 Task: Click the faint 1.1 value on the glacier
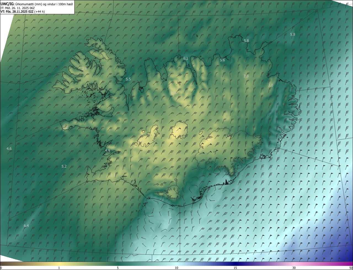(x=176, y=131)
